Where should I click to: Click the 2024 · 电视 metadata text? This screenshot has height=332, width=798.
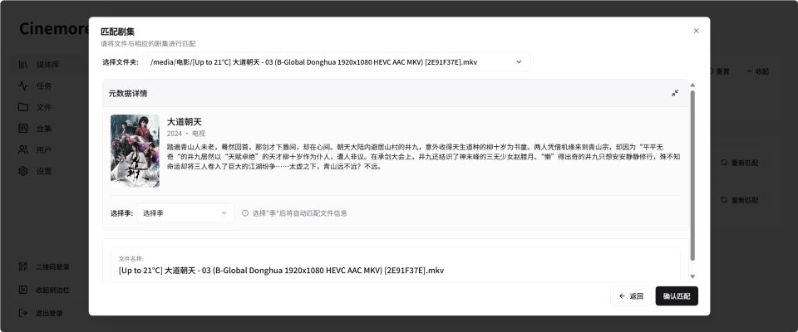pyautogui.click(x=186, y=134)
